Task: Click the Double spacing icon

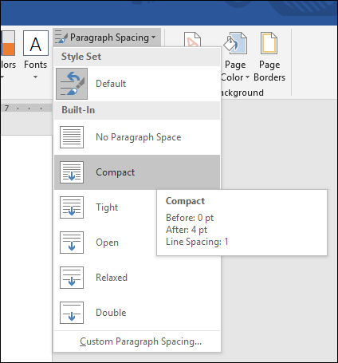Action: (72, 313)
